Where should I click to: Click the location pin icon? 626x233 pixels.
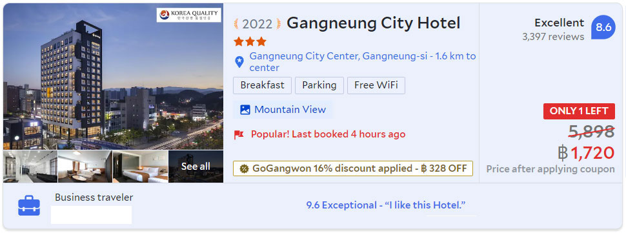(239, 62)
